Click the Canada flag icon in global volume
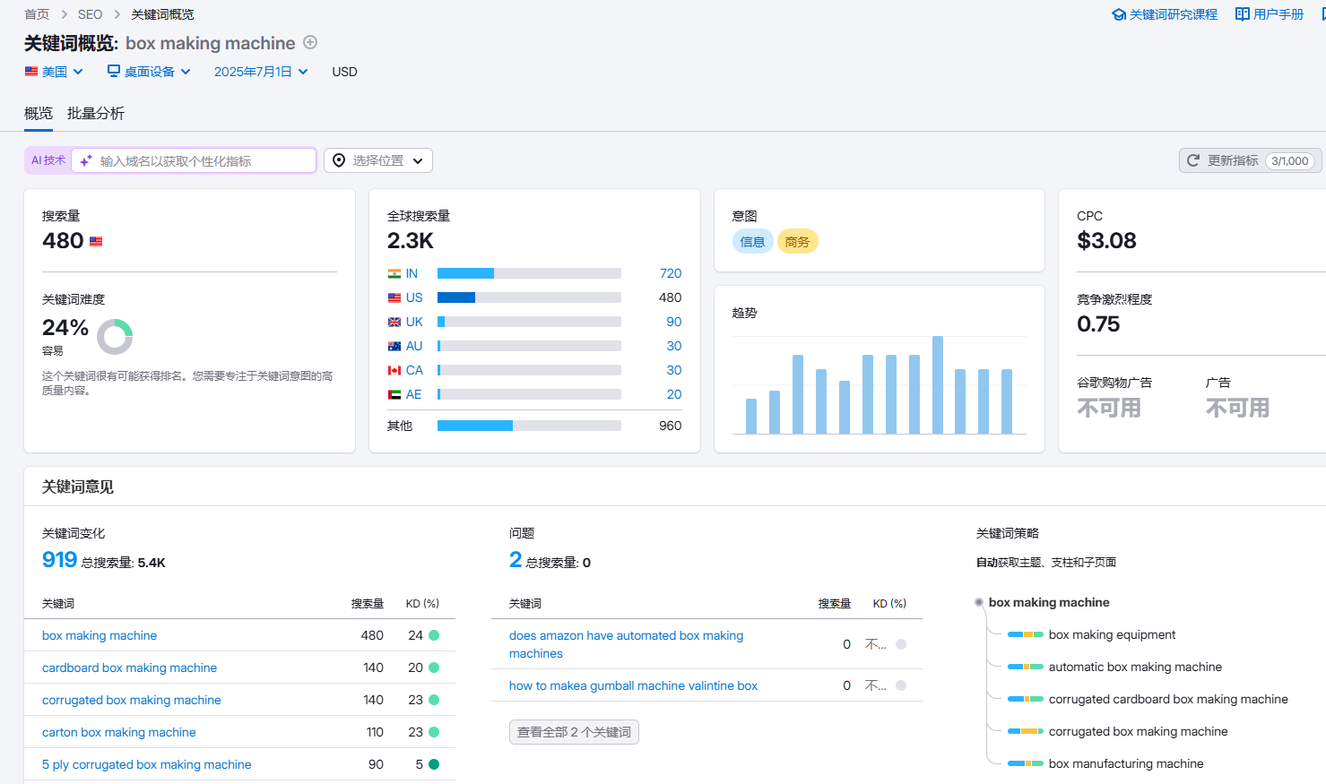Viewport: 1326px width, 784px height. 394,370
